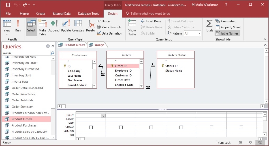Click the Undo arrow icon
The image size is (269, 146).
click(x=16, y=5)
